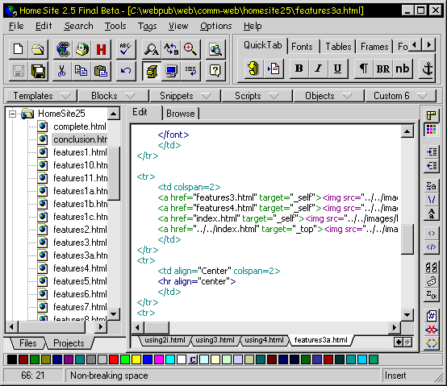Image resolution: width=447 pixels, height=386 pixels.
Task: Switch to the Tables toolbar tab
Action: click(x=338, y=47)
